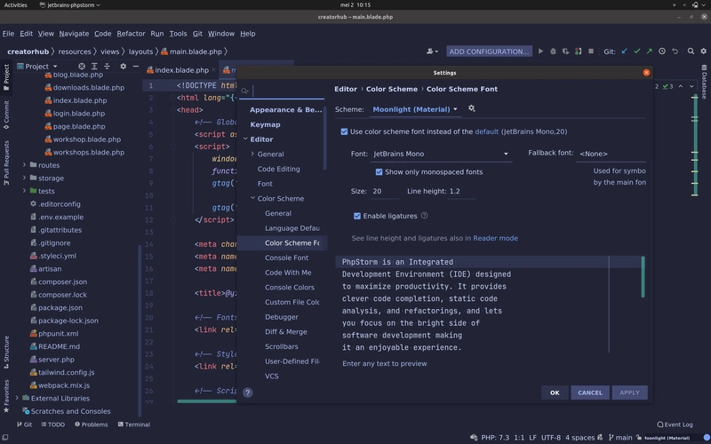Open the Commit tool window

6,115
